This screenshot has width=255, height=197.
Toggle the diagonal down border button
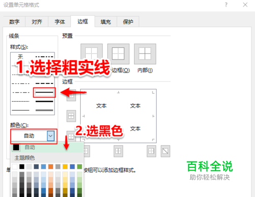click(165, 151)
